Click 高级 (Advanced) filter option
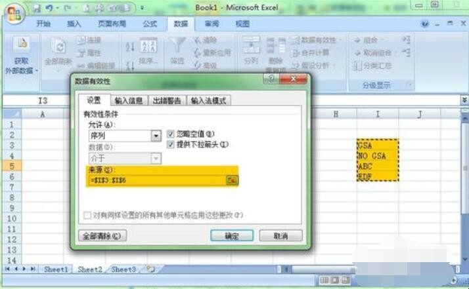Viewport: 469px width, 289px height. [206, 66]
